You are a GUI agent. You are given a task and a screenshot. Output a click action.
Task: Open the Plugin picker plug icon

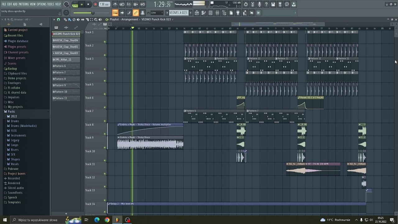tap(238, 13)
